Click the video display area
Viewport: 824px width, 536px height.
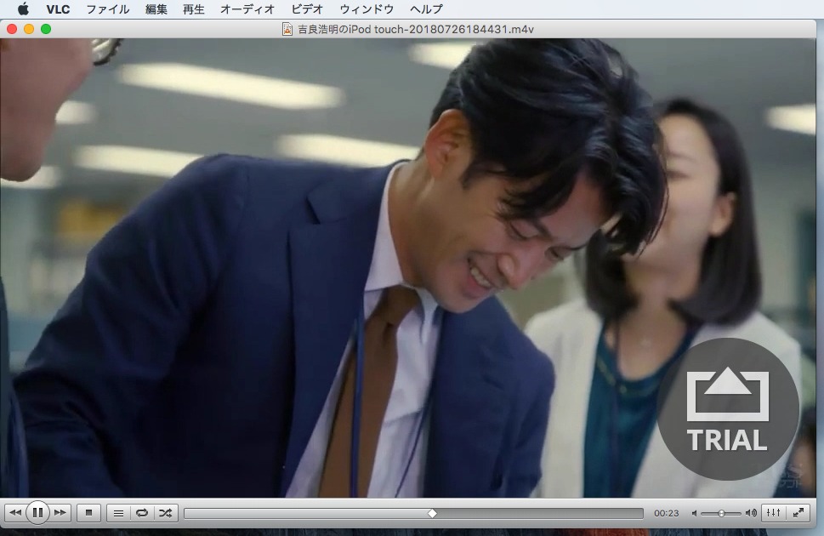(408, 267)
